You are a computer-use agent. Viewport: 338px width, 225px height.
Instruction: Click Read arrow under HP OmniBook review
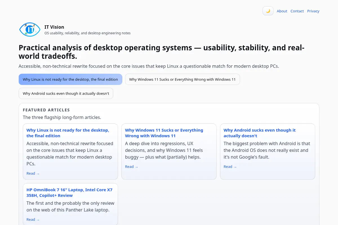[x=33, y=220]
